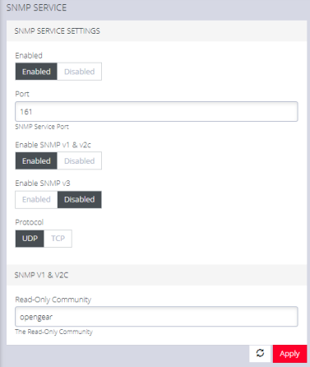Click the Enable SNMP v3 label
This screenshot has height=367, width=310.
[43, 183]
